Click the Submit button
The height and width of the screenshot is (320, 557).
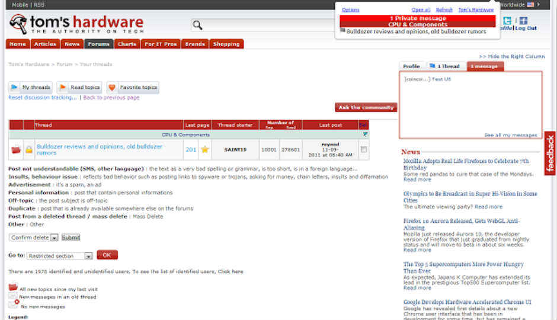(71, 237)
